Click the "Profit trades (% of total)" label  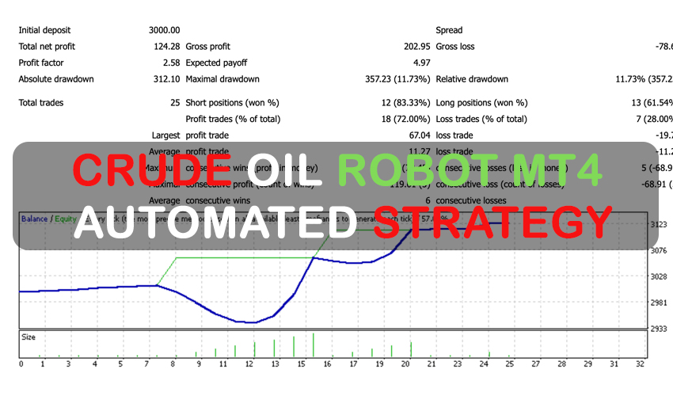tap(233, 119)
